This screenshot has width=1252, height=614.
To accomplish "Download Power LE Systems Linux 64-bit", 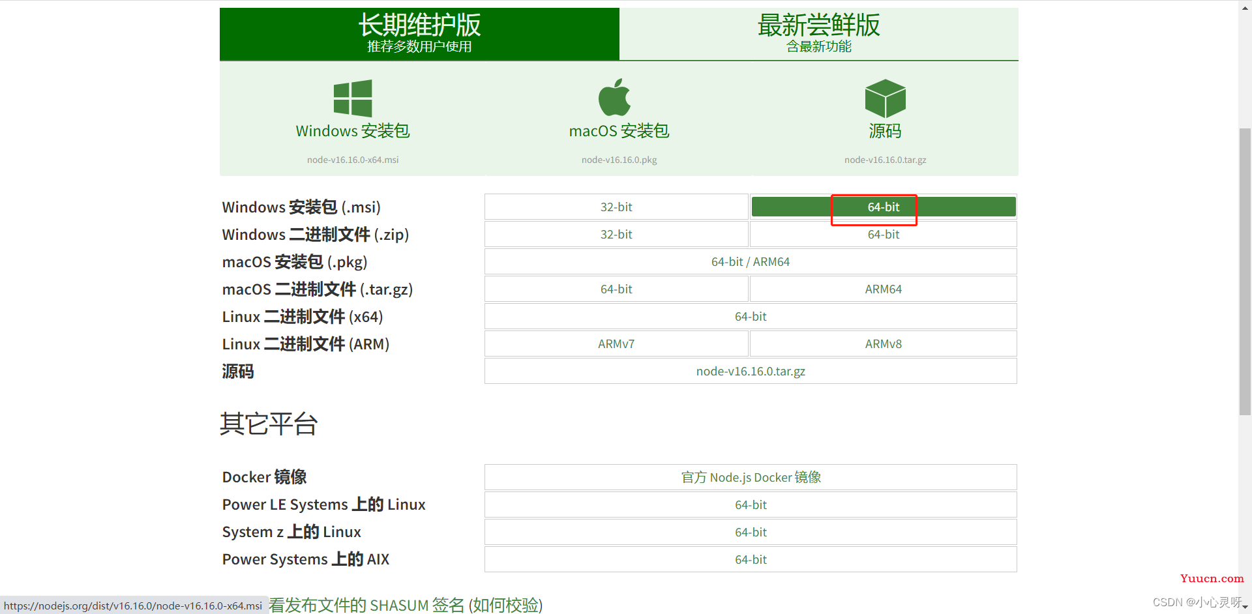I will click(751, 504).
